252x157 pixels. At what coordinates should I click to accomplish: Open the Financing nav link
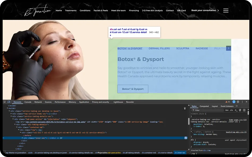coord(134,10)
